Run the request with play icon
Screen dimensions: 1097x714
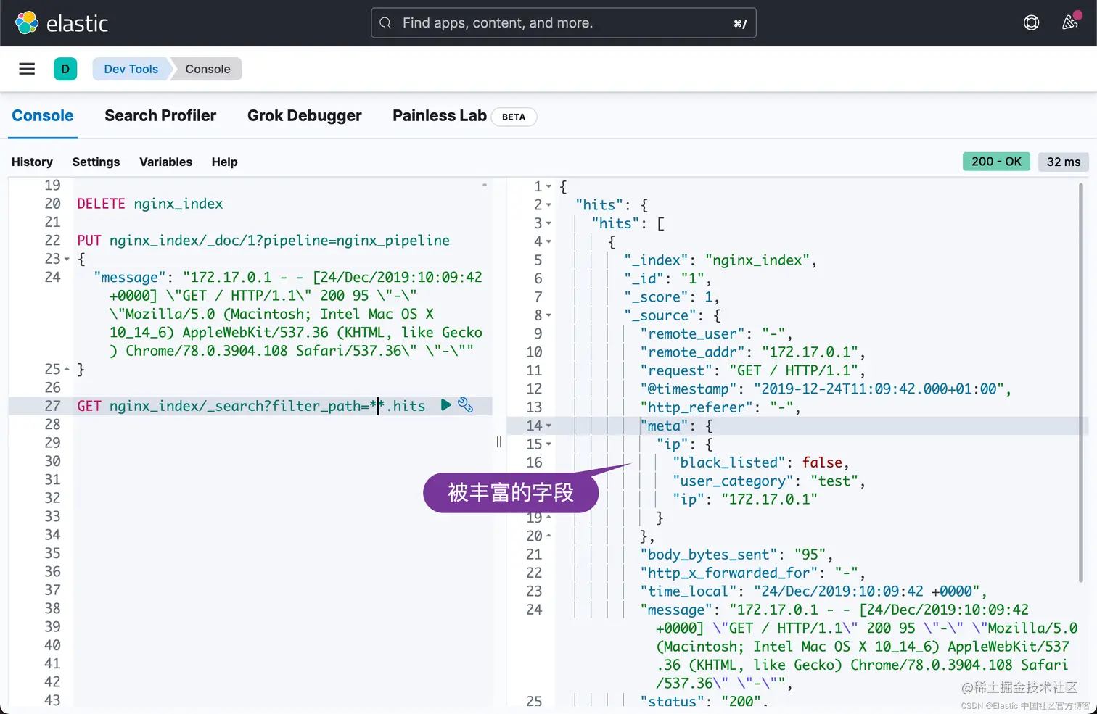coord(445,405)
